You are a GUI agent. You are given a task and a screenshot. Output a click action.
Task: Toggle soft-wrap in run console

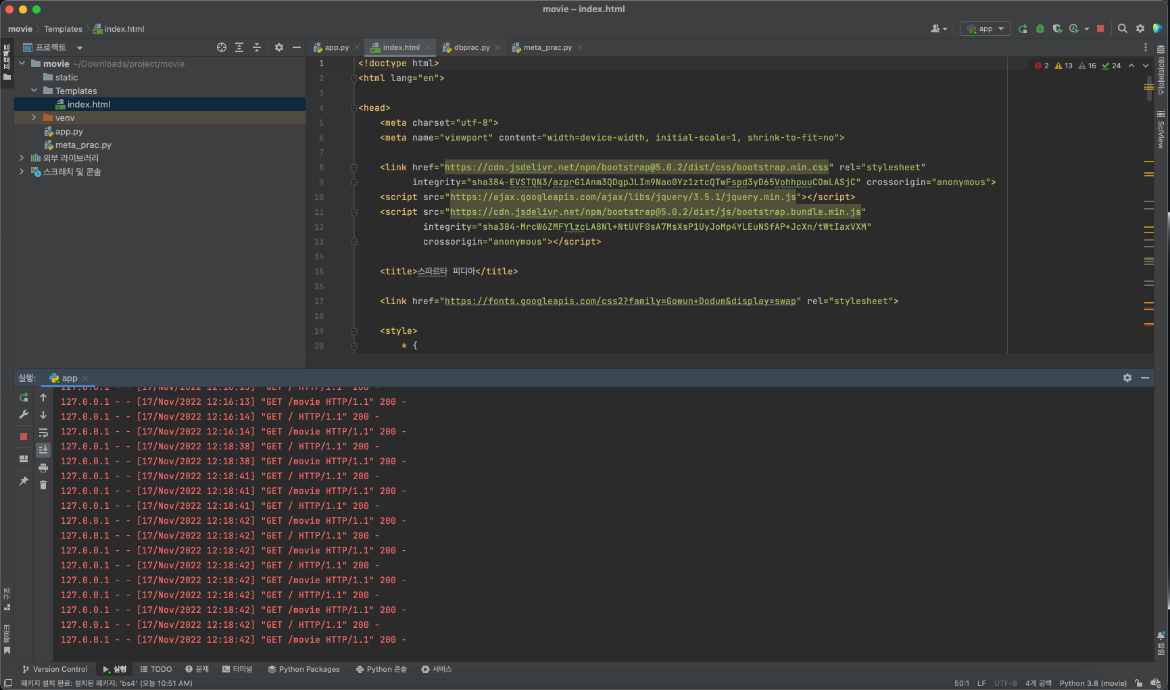click(x=43, y=433)
